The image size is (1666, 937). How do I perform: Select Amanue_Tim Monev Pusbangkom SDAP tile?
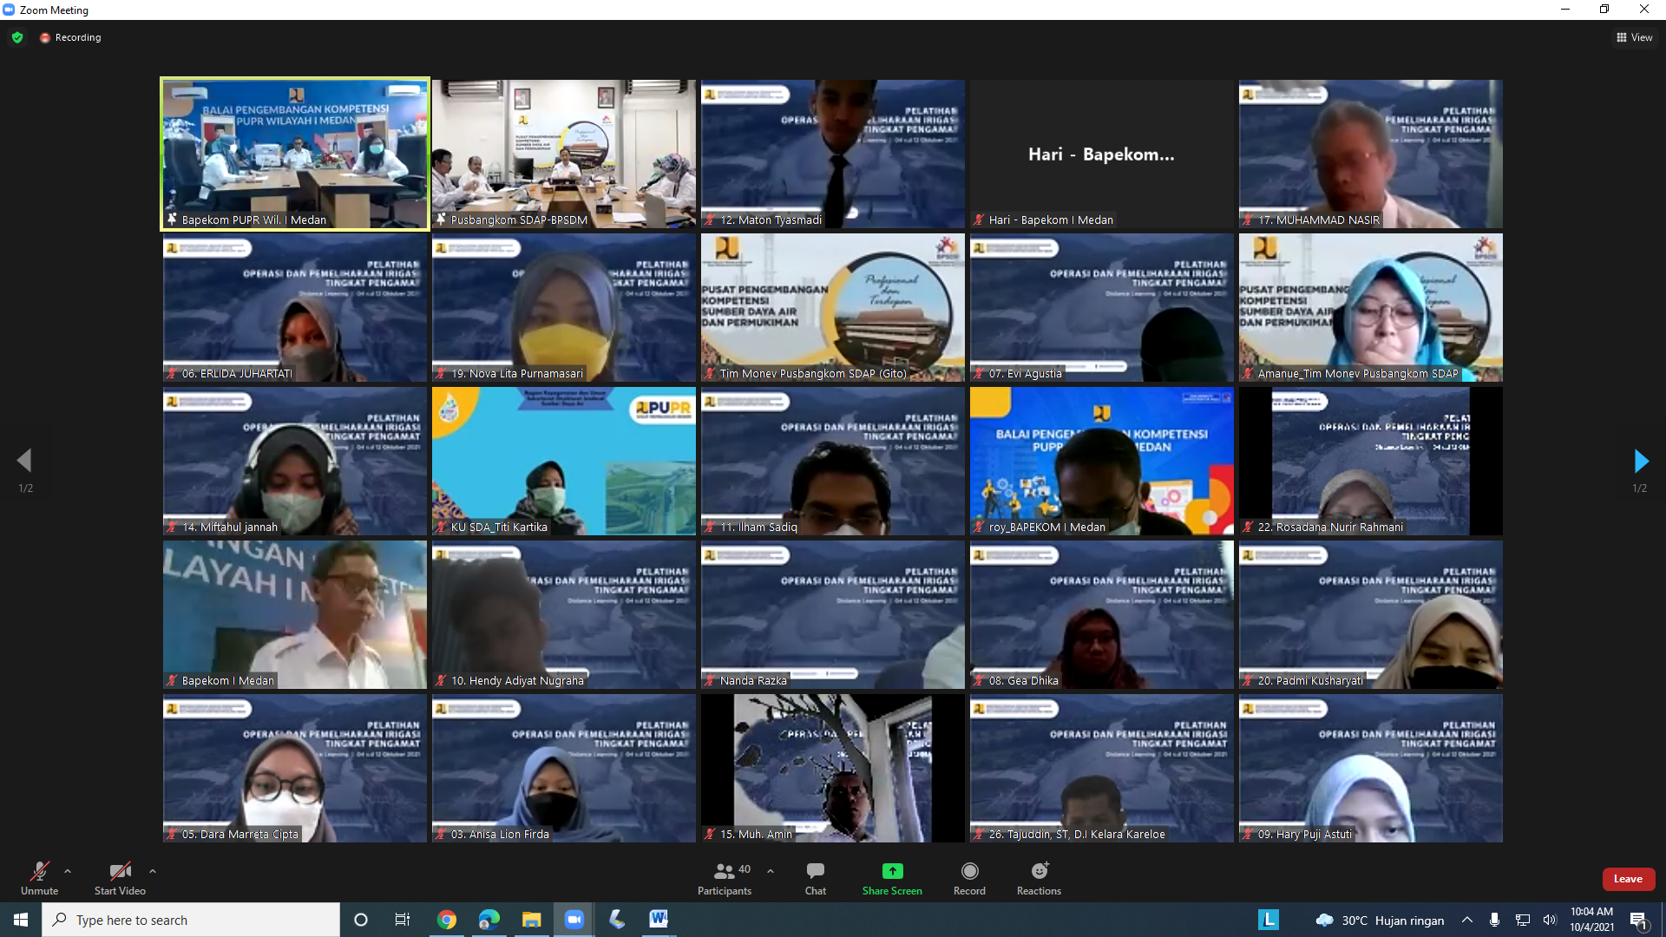point(1371,307)
